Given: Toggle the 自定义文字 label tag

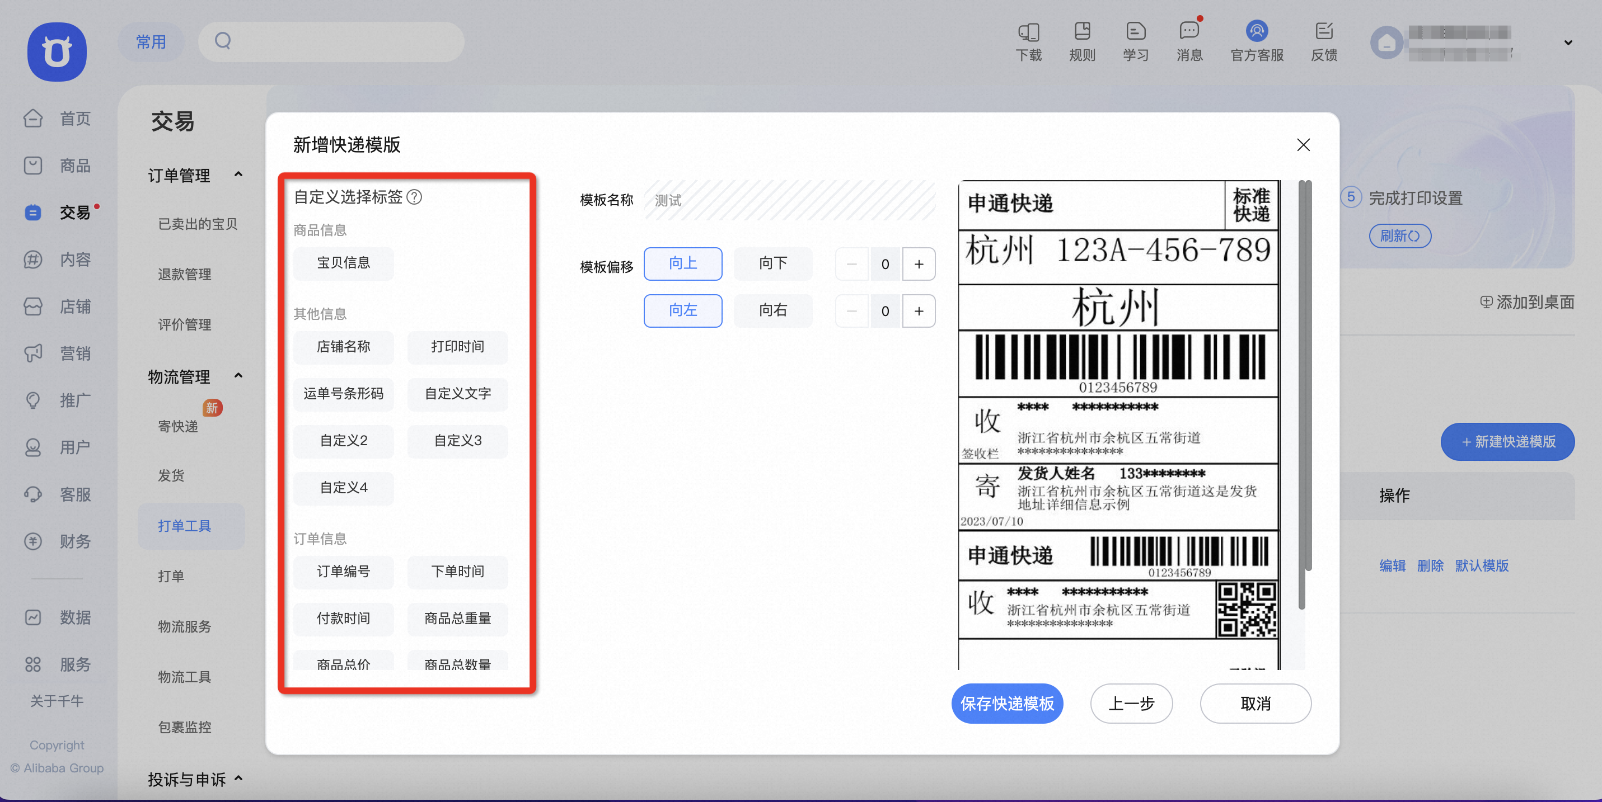Looking at the screenshot, I should [458, 394].
